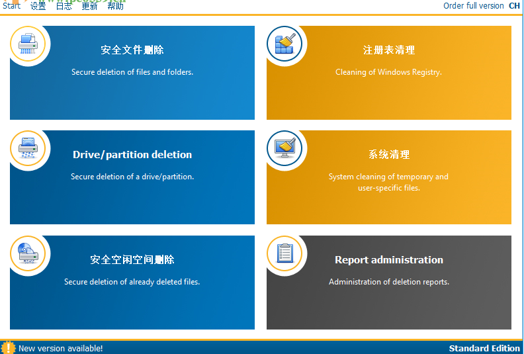This screenshot has height=354, width=524.
Task: Click text System cleaning of temporary and user-specific files.
Action: point(388,182)
